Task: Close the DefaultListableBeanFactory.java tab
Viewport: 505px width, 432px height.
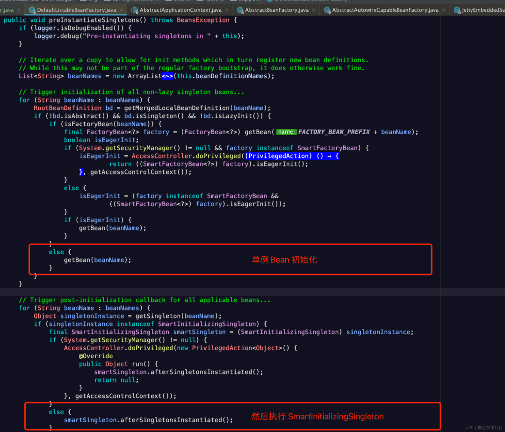Action: tap(120, 9)
